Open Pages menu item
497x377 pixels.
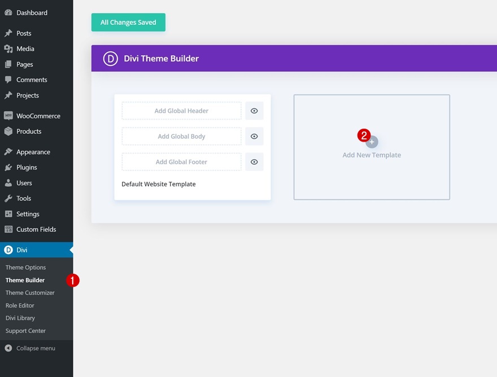pos(37,64)
